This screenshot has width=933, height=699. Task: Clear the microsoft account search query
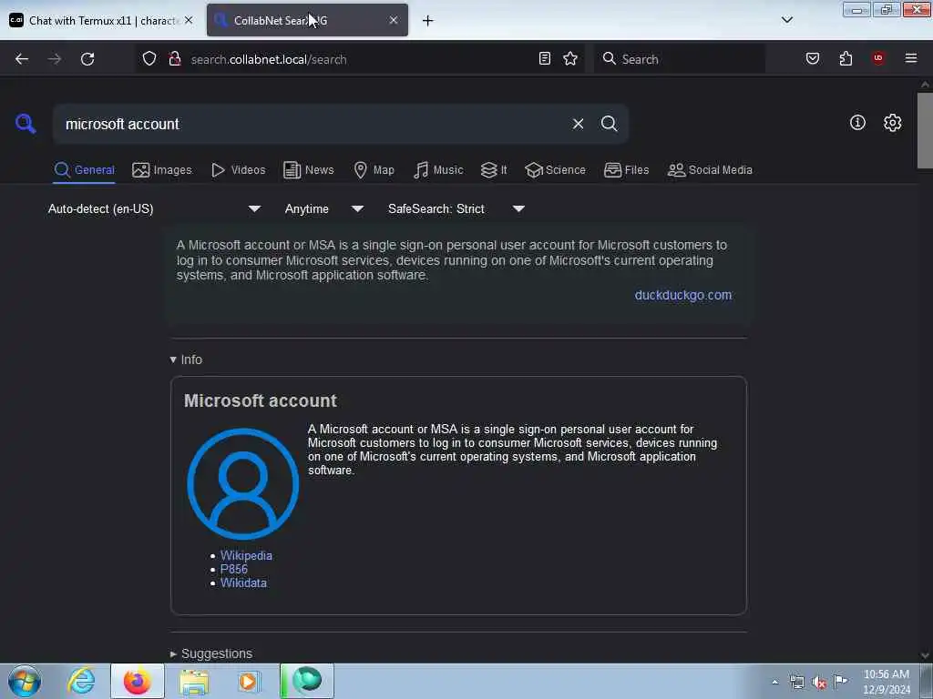(x=578, y=124)
